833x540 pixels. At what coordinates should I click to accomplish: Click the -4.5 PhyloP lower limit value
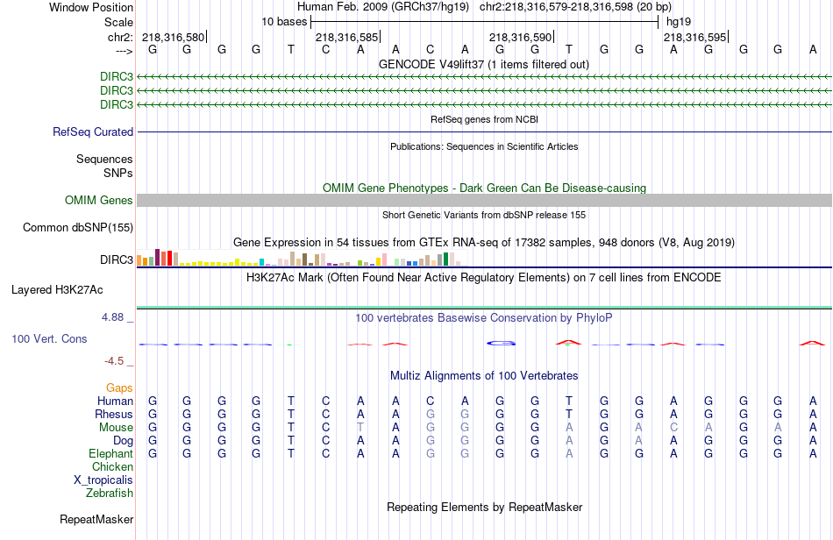pos(114,361)
